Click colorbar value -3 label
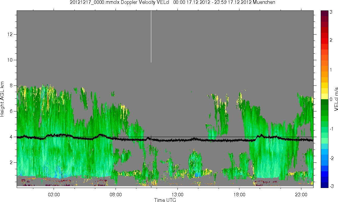The width and height of the screenshot is (338, 202). coord(331,186)
